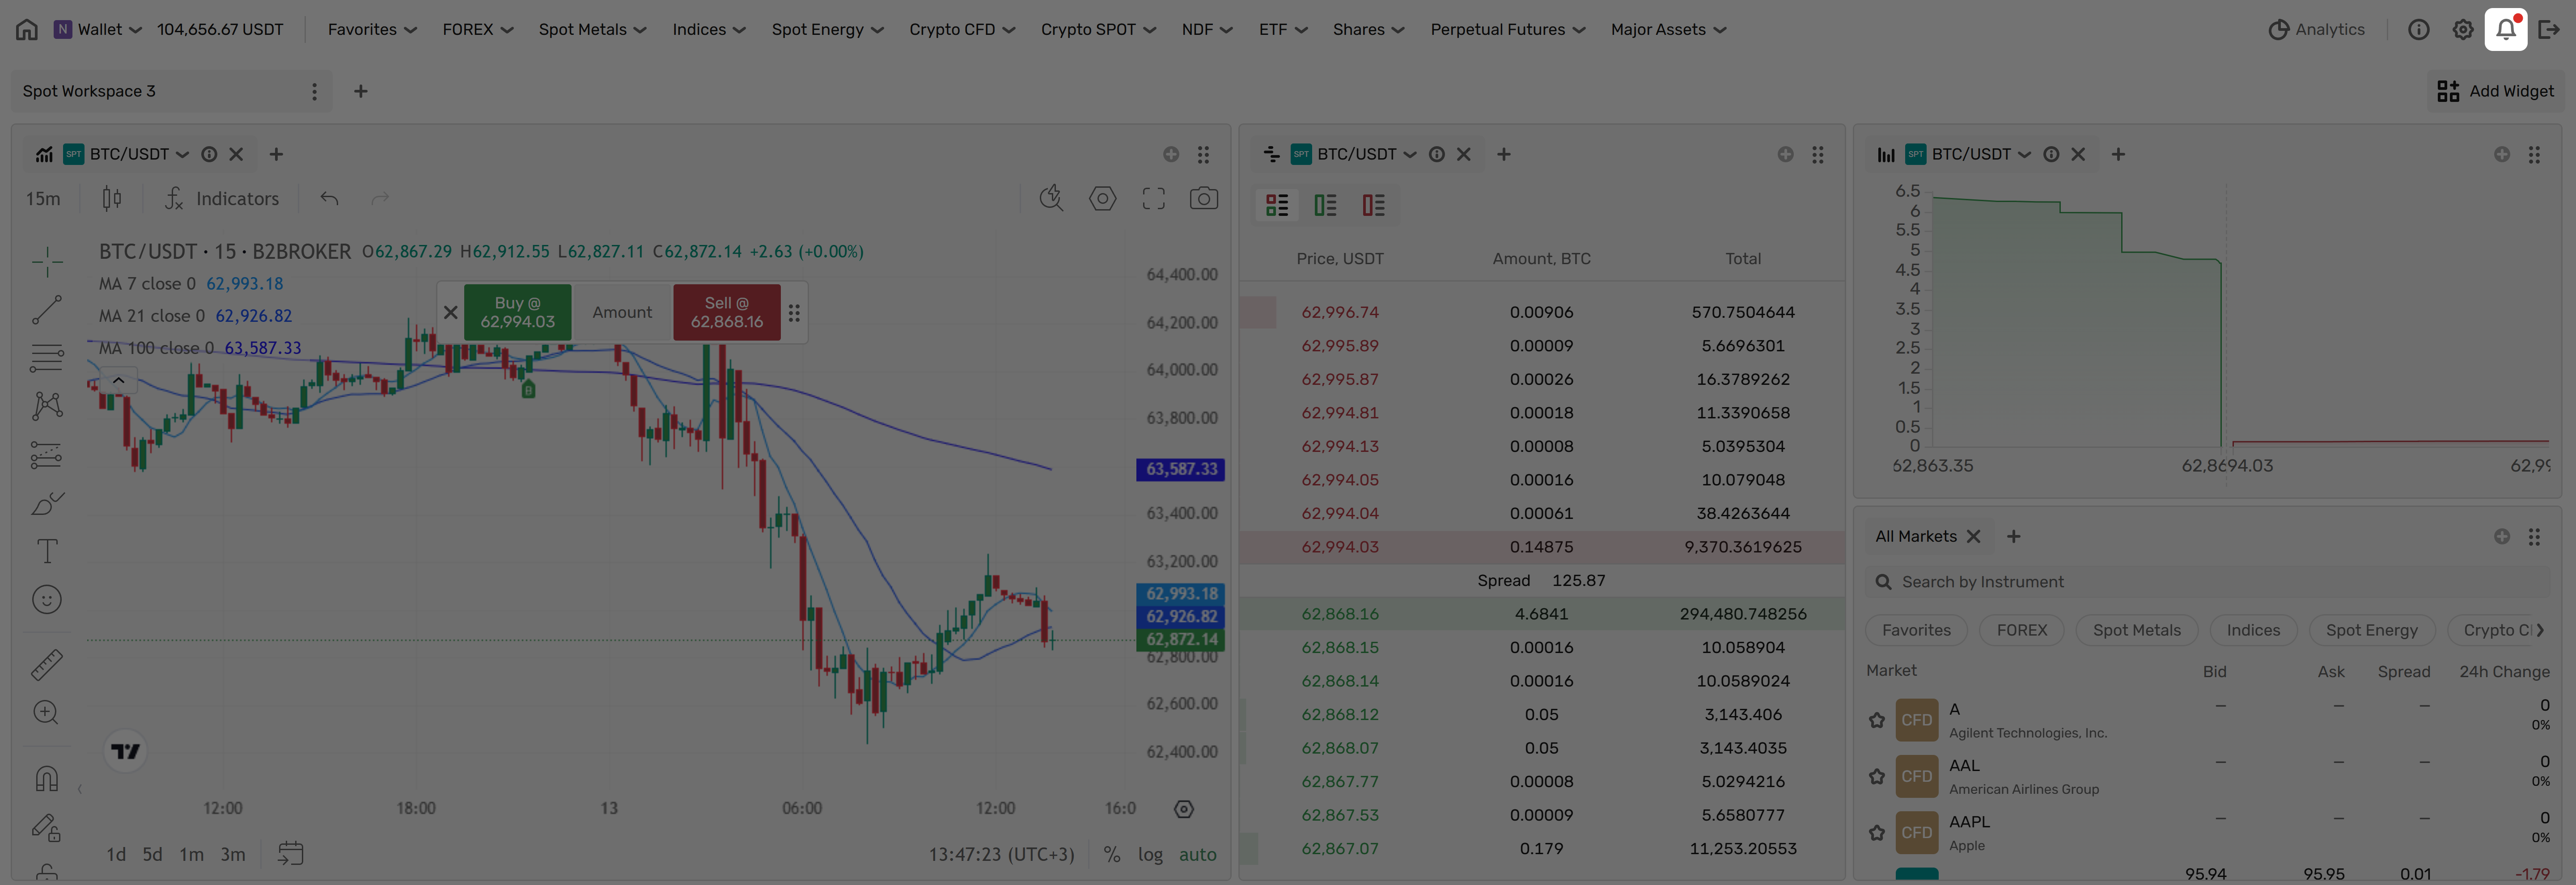The height and width of the screenshot is (885, 2576).
Task: Undo last chart action
Action: coord(329,199)
